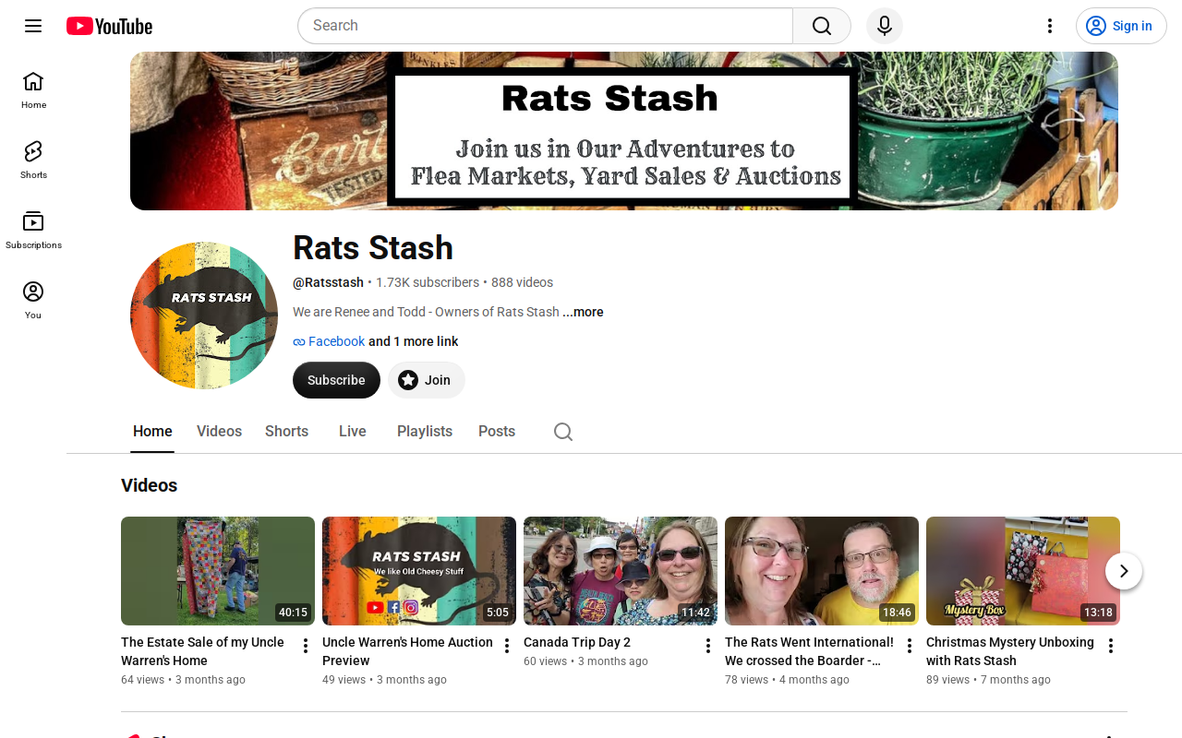Click the channel banner image
1182x738 pixels.
624,131
